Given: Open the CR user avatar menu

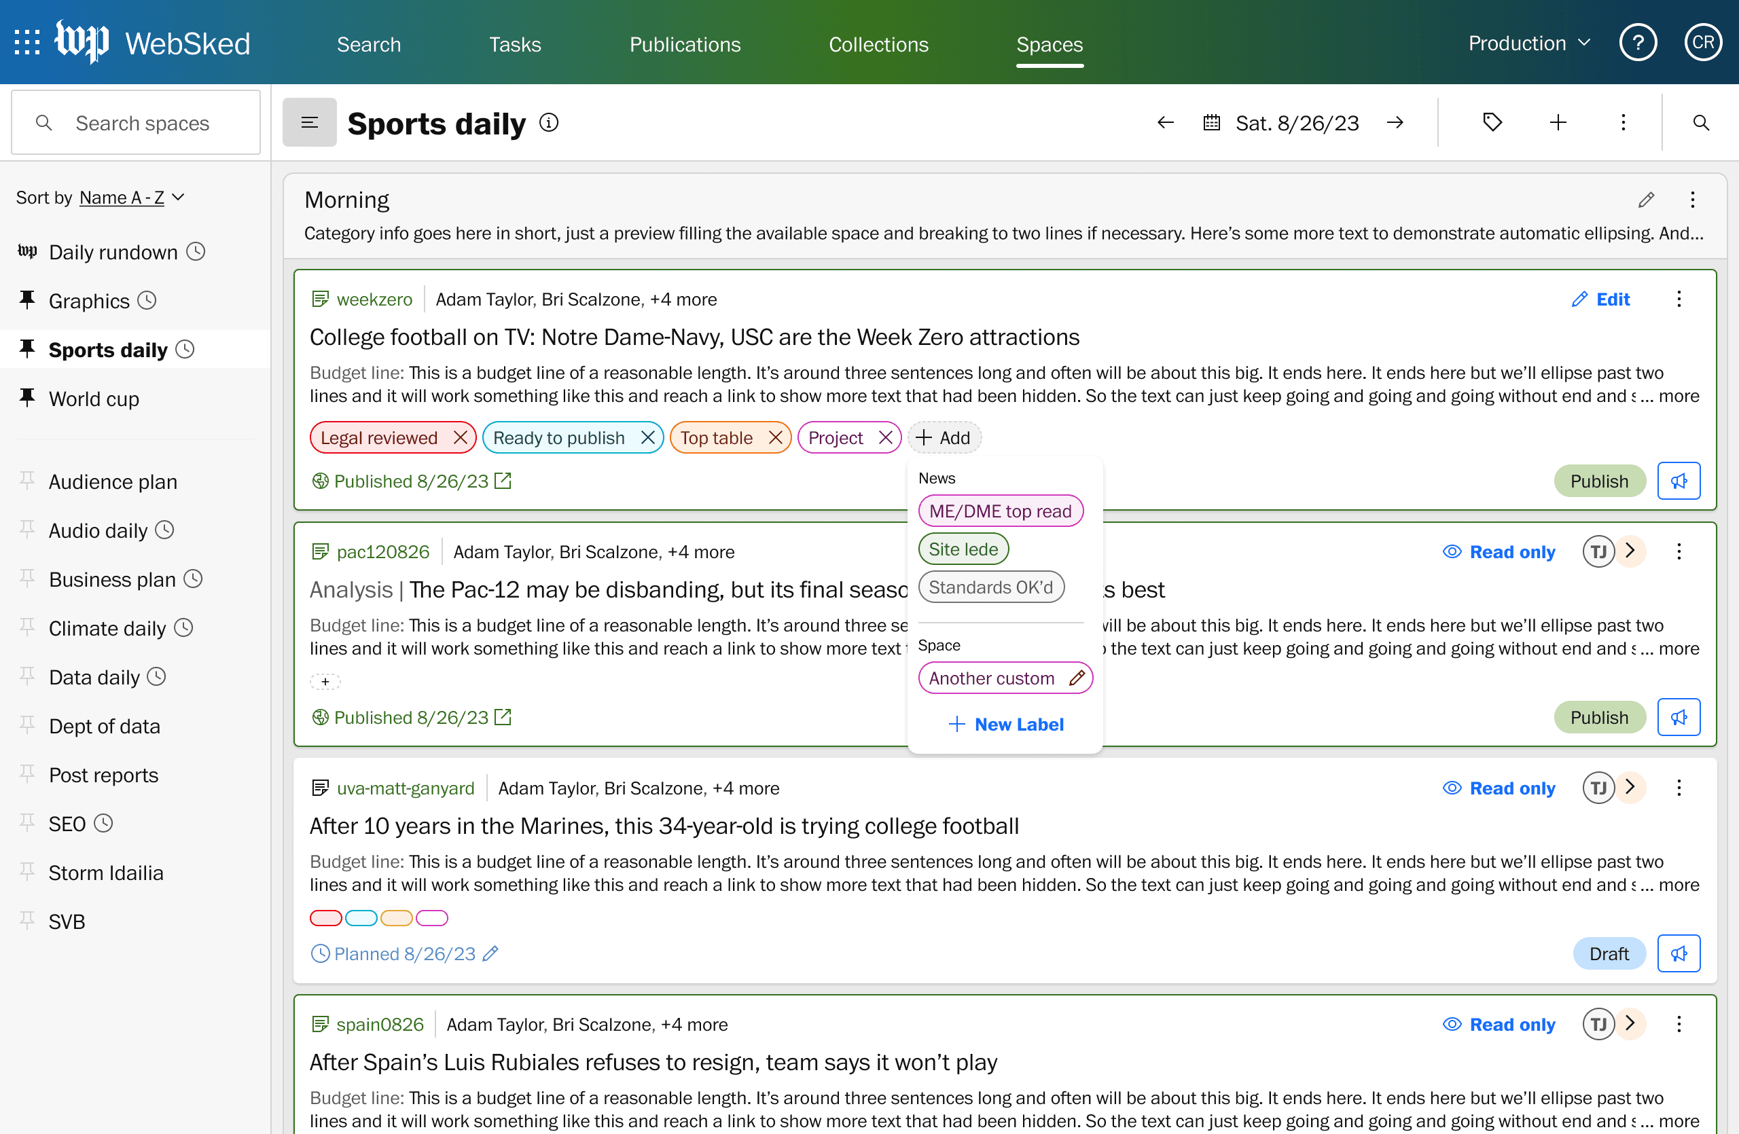Looking at the screenshot, I should (1703, 43).
